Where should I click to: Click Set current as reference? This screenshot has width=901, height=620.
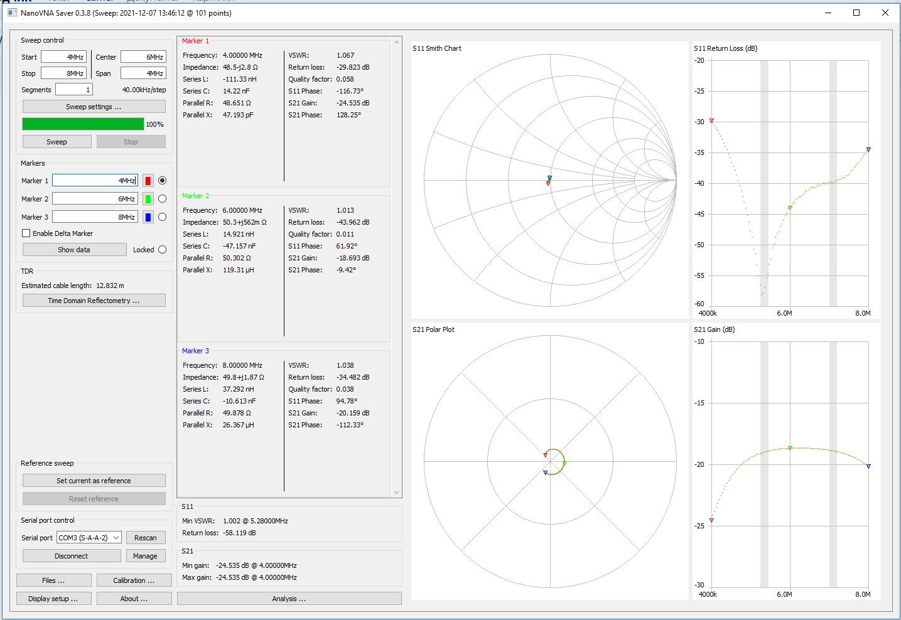94,481
